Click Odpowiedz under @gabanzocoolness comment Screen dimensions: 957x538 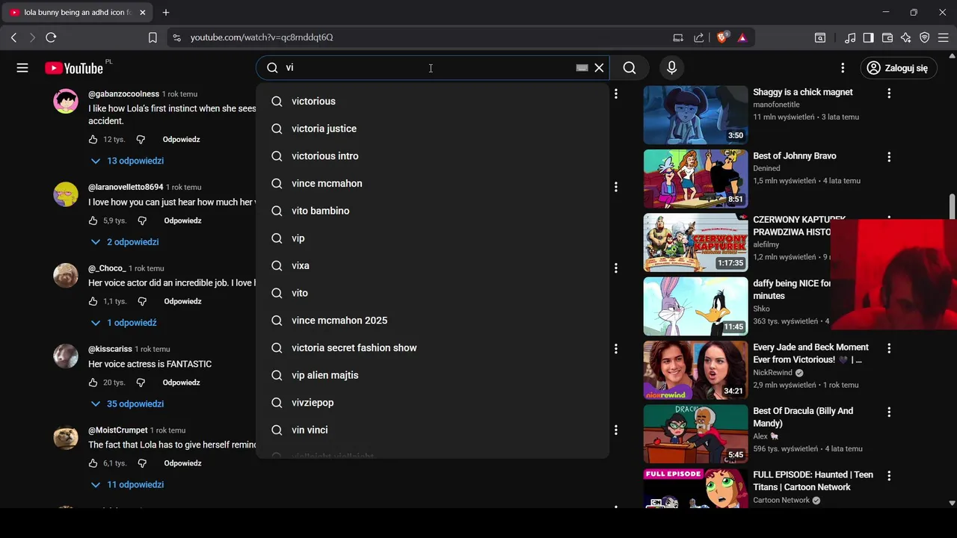(x=181, y=140)
